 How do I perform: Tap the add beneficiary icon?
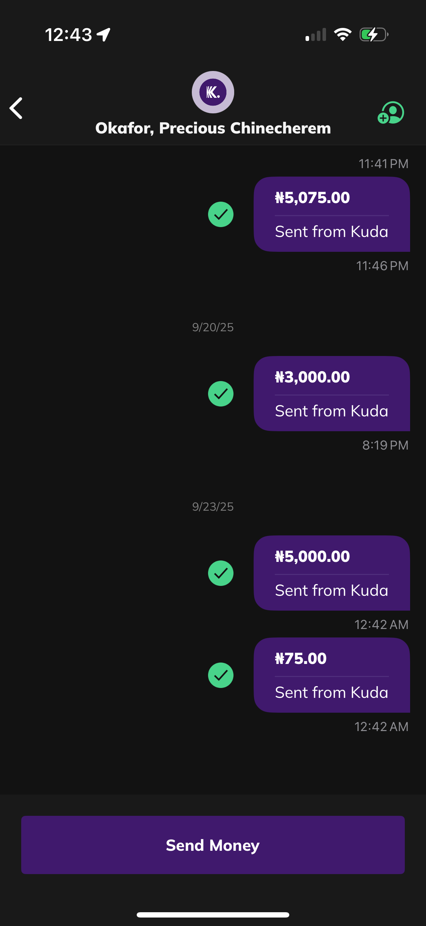click(x=391, y=113)
